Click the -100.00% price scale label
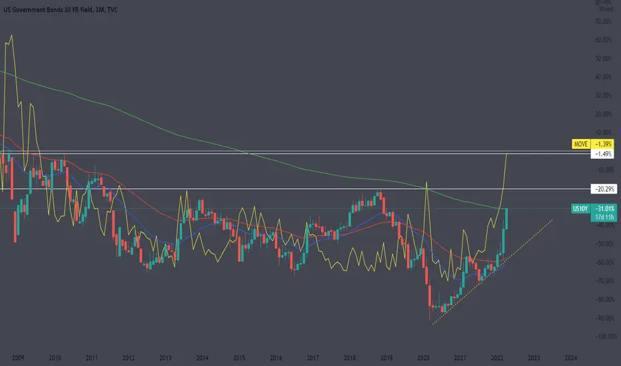 (606, 337)
